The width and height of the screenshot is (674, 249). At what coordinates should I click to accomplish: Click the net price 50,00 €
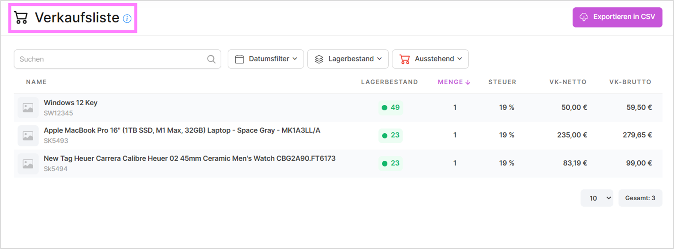[574, 107]
